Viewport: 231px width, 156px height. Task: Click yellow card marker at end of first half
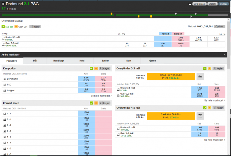pos(112,14)
